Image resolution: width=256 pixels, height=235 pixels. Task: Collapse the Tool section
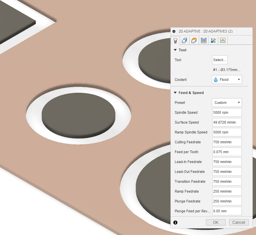coord(175,50)
